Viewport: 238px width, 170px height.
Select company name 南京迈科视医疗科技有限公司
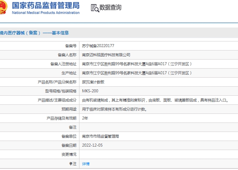click(106, 55)
